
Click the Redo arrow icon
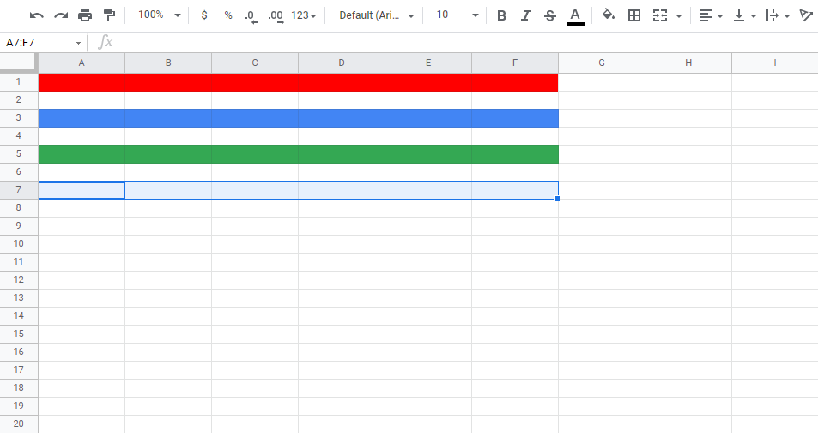60,15
